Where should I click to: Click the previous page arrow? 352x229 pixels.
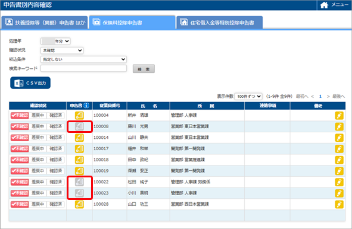click(x=313, y=96)
